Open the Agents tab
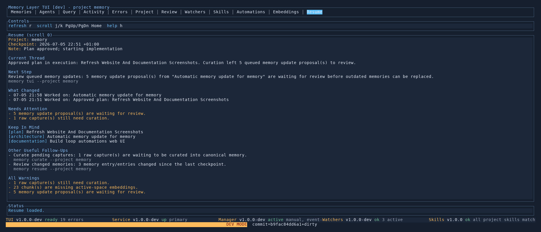This screenshot has width=541, height=232. tap(47, 12)
